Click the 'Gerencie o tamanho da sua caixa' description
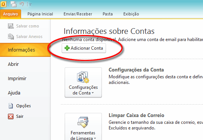The image size is (203, 140). pyautogui.click(x=156, y=125)
